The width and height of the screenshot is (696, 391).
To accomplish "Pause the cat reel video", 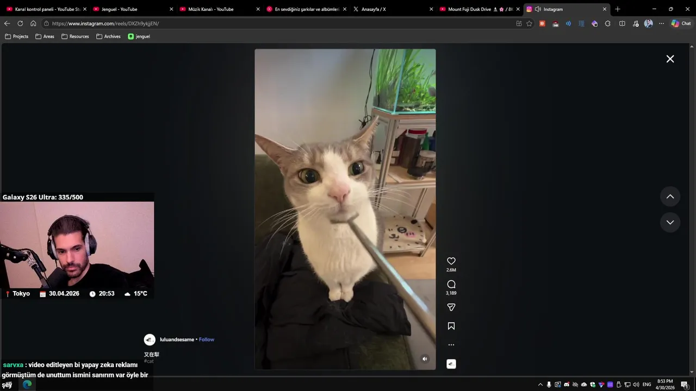I will tap(345, 209).
